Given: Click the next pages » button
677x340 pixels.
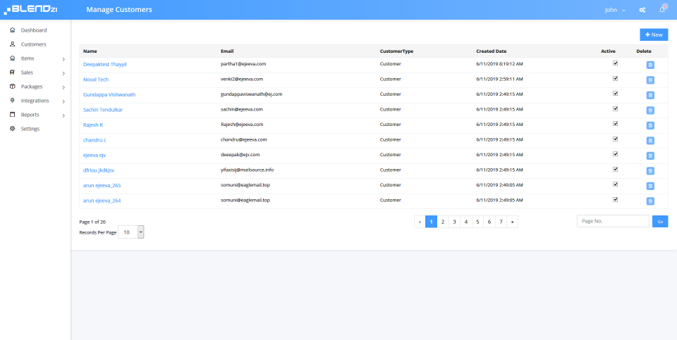Looking at the screenshot, I should 513,222.
